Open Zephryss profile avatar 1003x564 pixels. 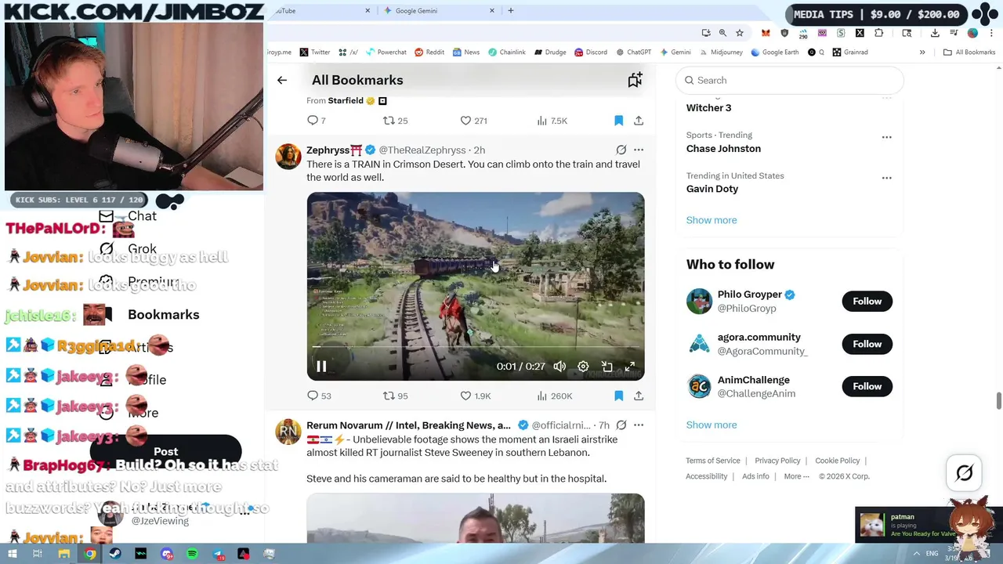[288, 157]
